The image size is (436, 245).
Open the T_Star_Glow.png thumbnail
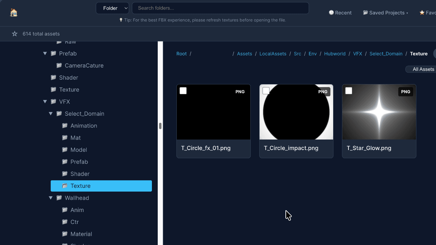point(379,112)
